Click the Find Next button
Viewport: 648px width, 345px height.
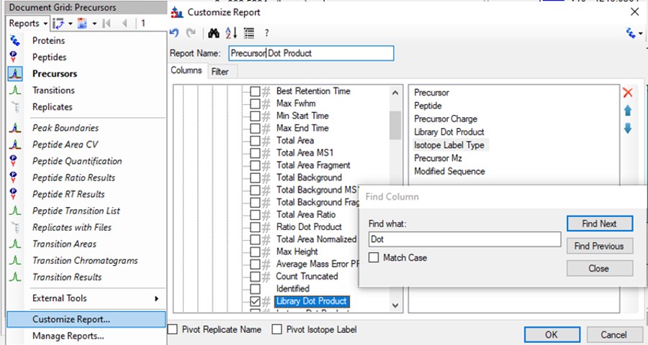tap(600, 224)
